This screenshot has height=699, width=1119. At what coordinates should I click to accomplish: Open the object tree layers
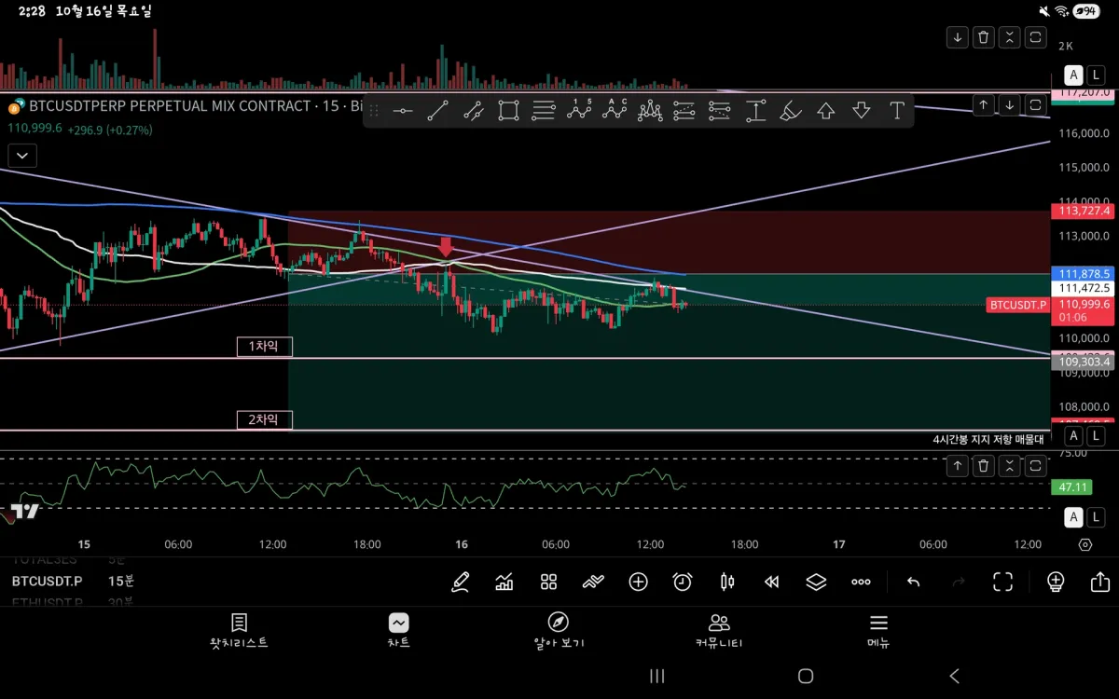(x=816, y=582)
